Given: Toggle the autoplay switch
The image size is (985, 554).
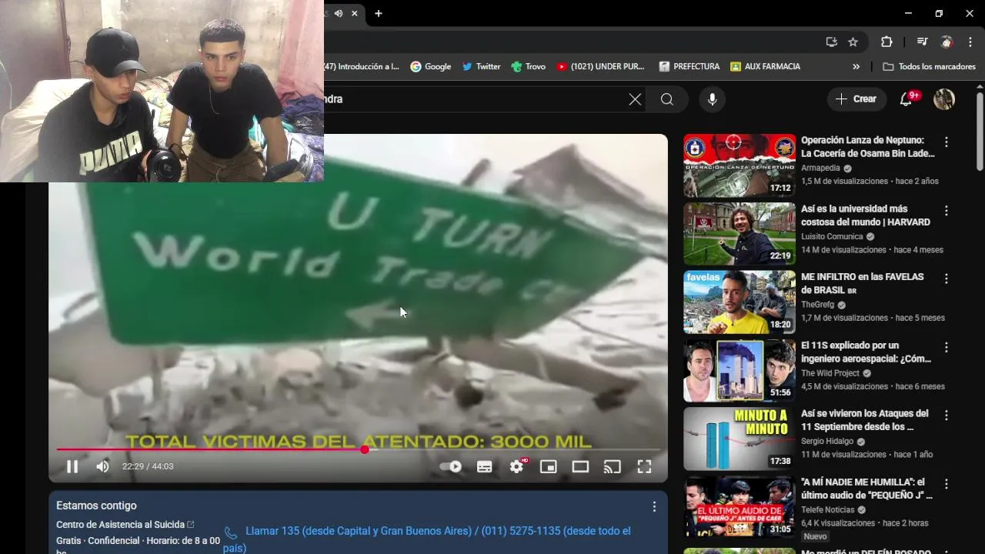Looking at the screenshot, I should point(450,466).
